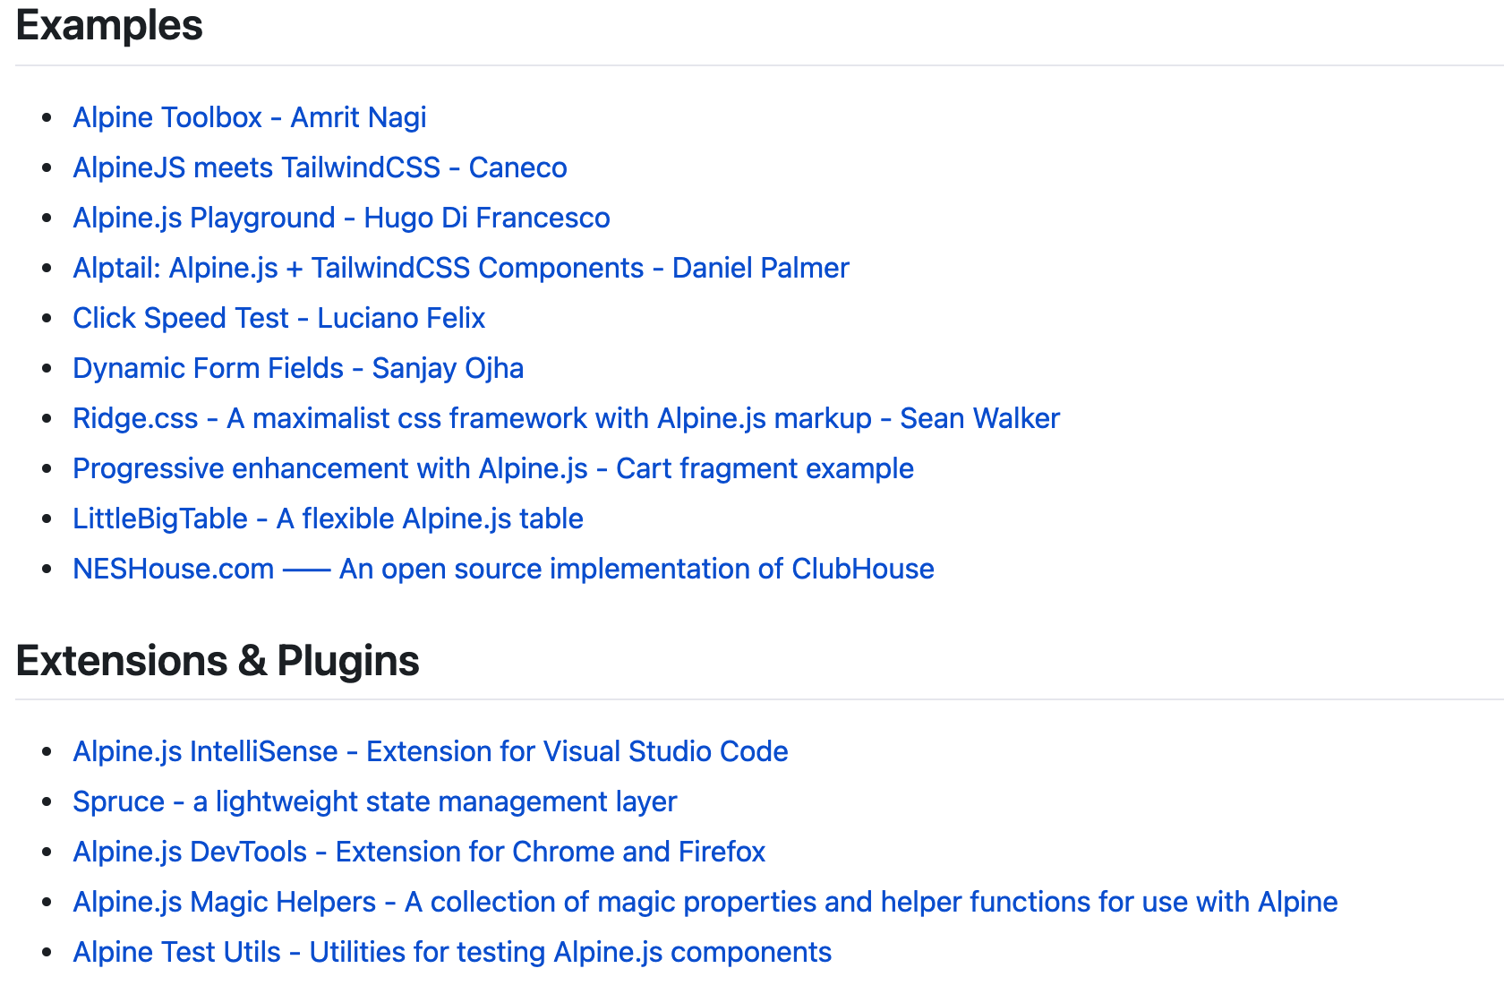Open Alpine.js IntelliSense for Visual Studio Code

(430, 751)
